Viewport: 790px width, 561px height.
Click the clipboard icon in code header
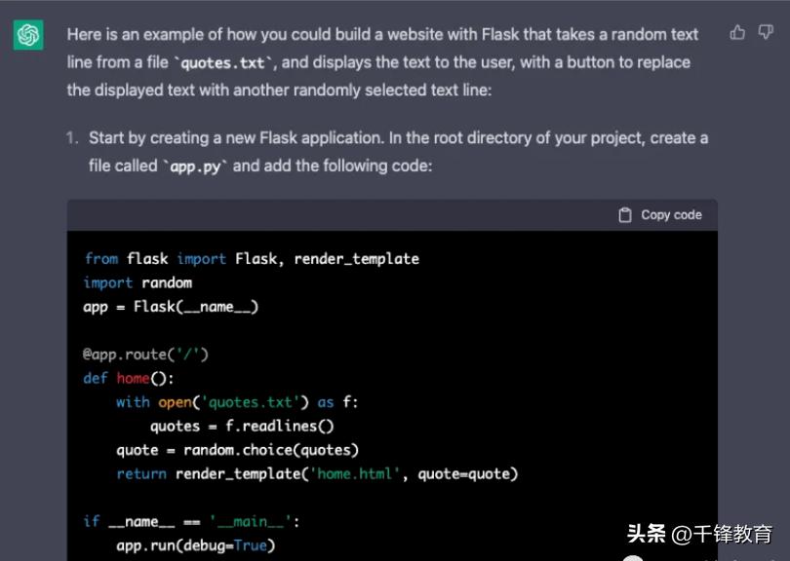coord(625,215)
